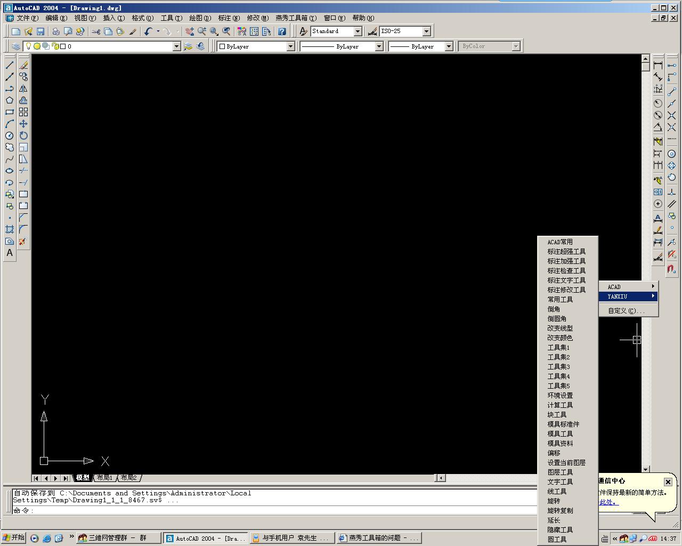Click the Save icon in standard toolbar
The width and height of the screenshot is (682, 546).
click(40, 31)
